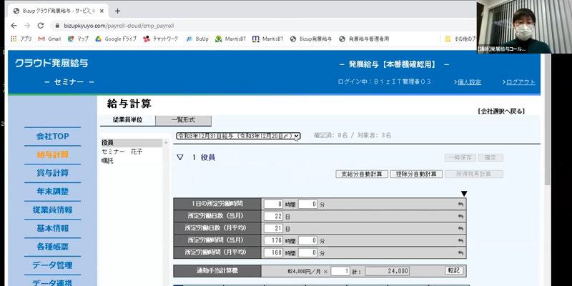Collapse the 1 役員 section triangle
The height and width of the screenshot is (286, 572).
point(180,157)
